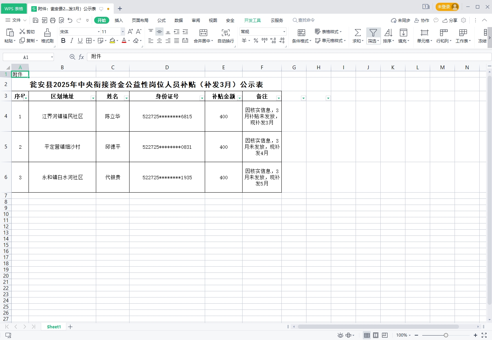Increase font size with A+ icon

(130, 32)
